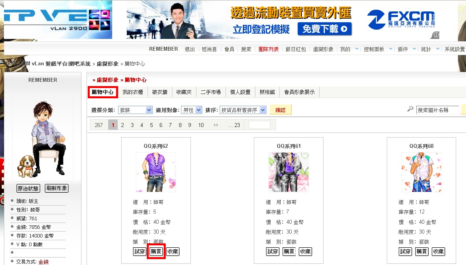Screen dimensions: 466x265
Task: Switch to the 我的衣櫃 tab
Action: 133,92
